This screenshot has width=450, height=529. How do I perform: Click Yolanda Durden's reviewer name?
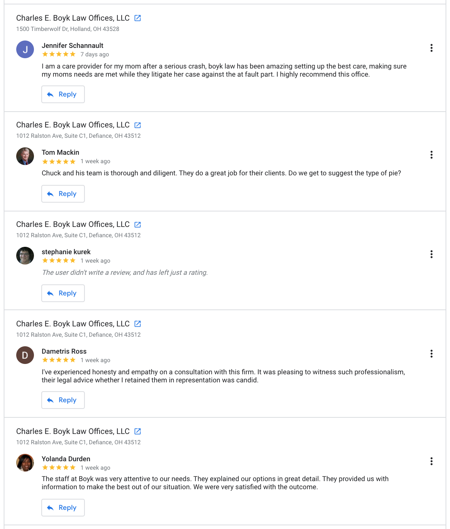coord(66,459)
